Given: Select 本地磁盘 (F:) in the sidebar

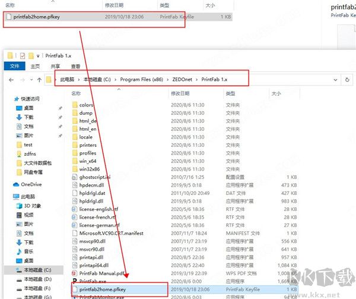Looking at the screenshot, I should click(37, 288).
